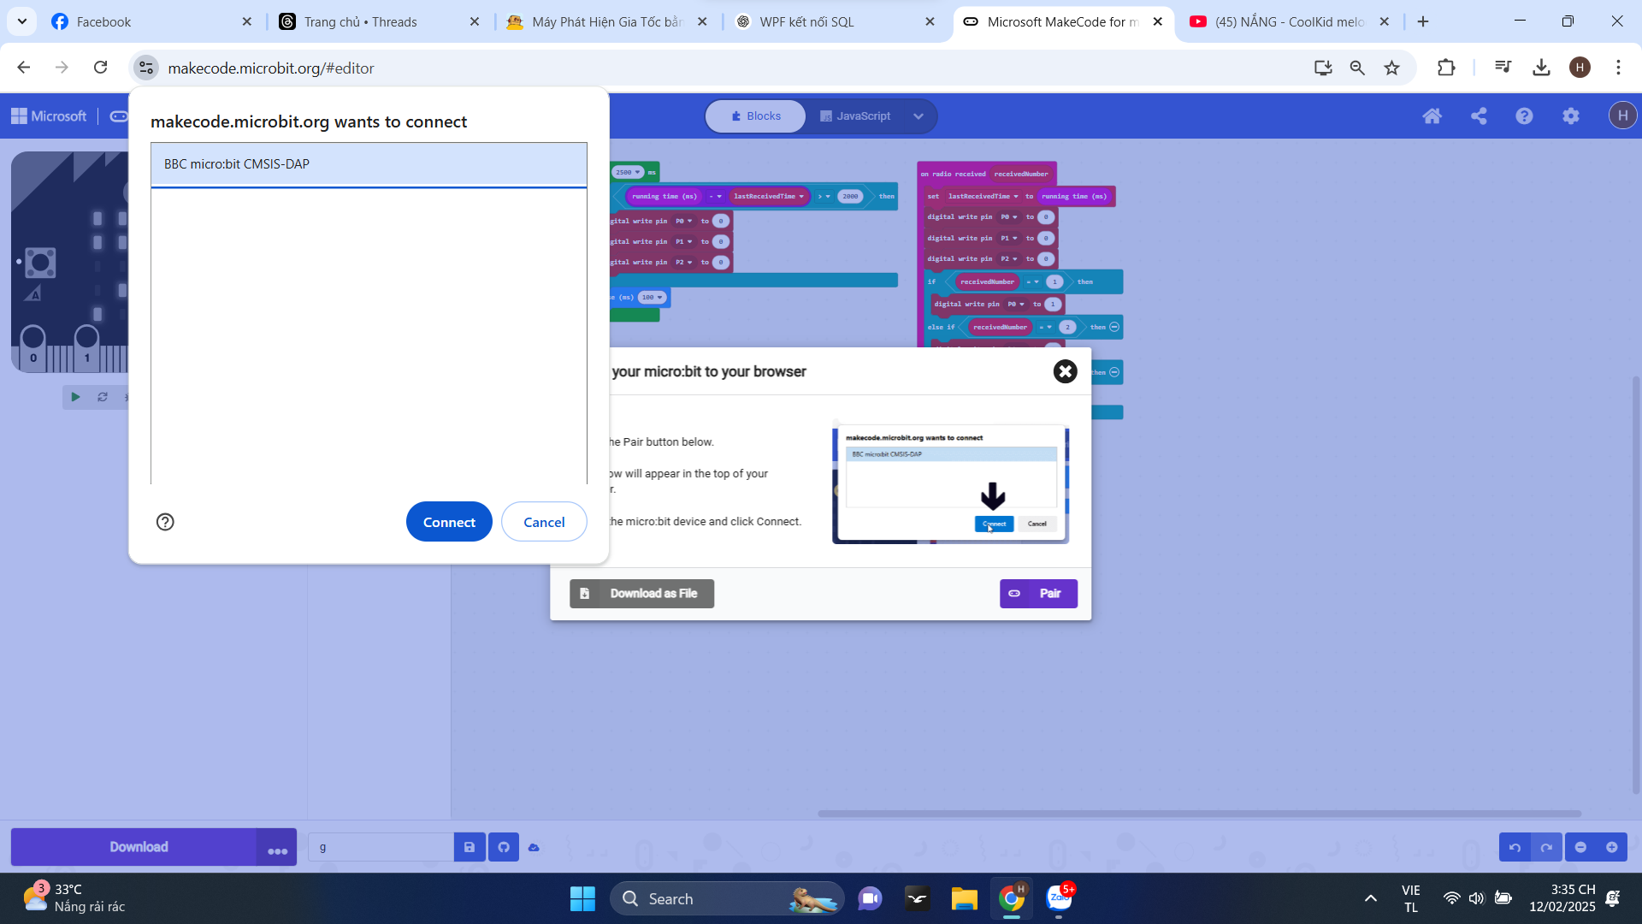The height and width of the screenshot is (924, 1642).
Task: Save the project with disk icon
Action: (x=470, y=847)
